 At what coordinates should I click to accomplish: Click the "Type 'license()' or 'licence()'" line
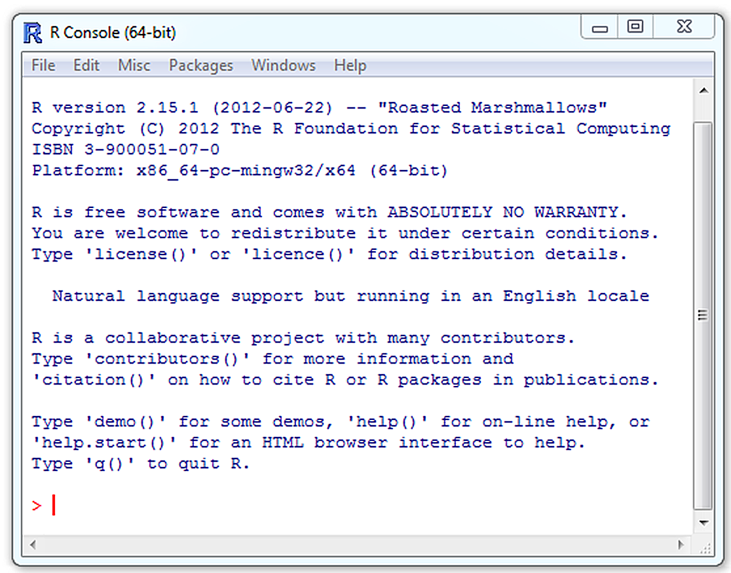[x=329, y=254]
